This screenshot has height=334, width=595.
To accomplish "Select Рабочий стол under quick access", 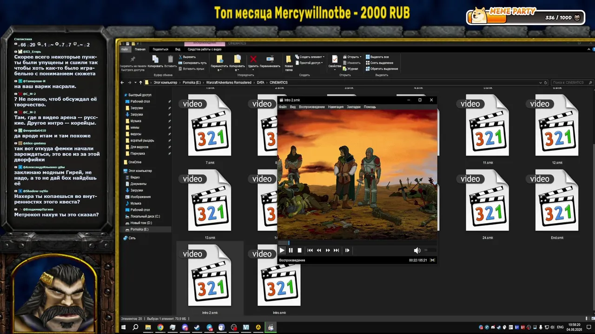I will 140,102.
